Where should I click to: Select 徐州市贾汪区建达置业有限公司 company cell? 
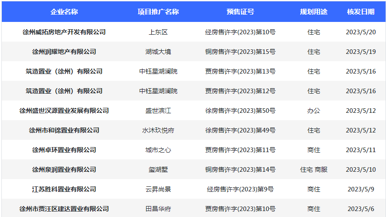tap(64, 209)
